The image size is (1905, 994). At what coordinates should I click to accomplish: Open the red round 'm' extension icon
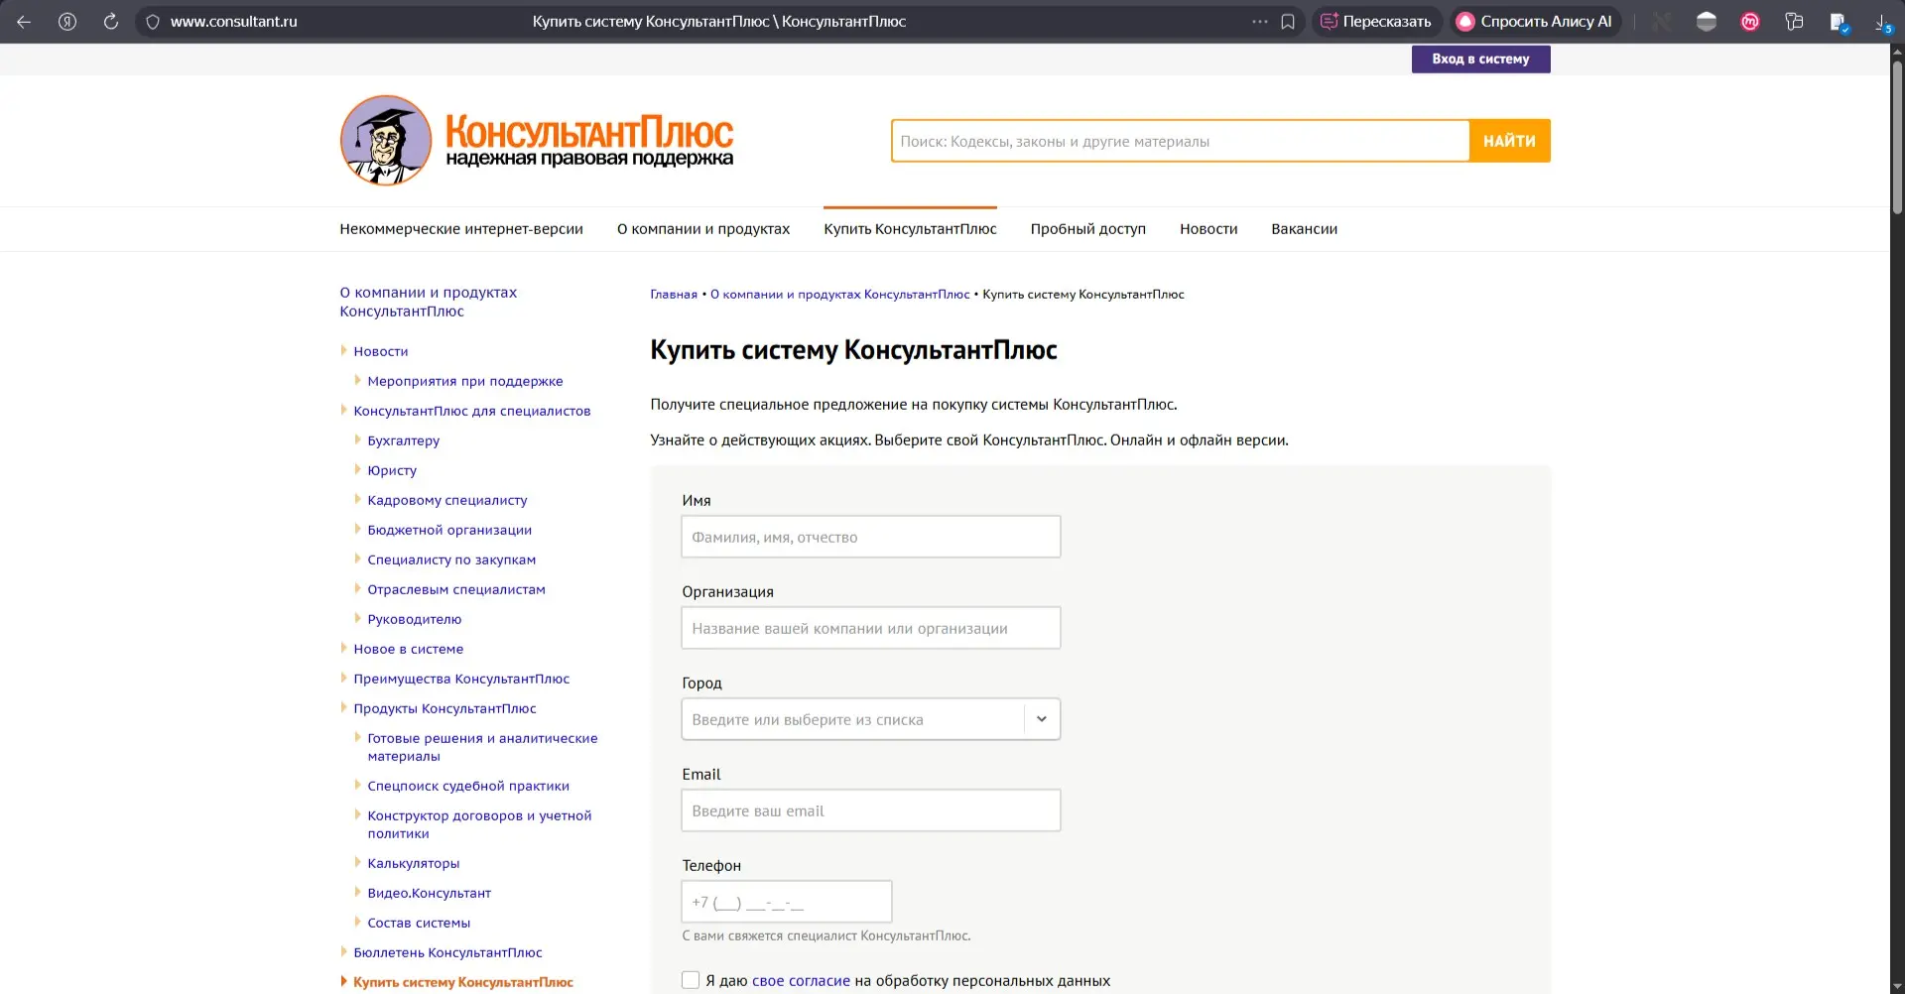click(1750, 21)
